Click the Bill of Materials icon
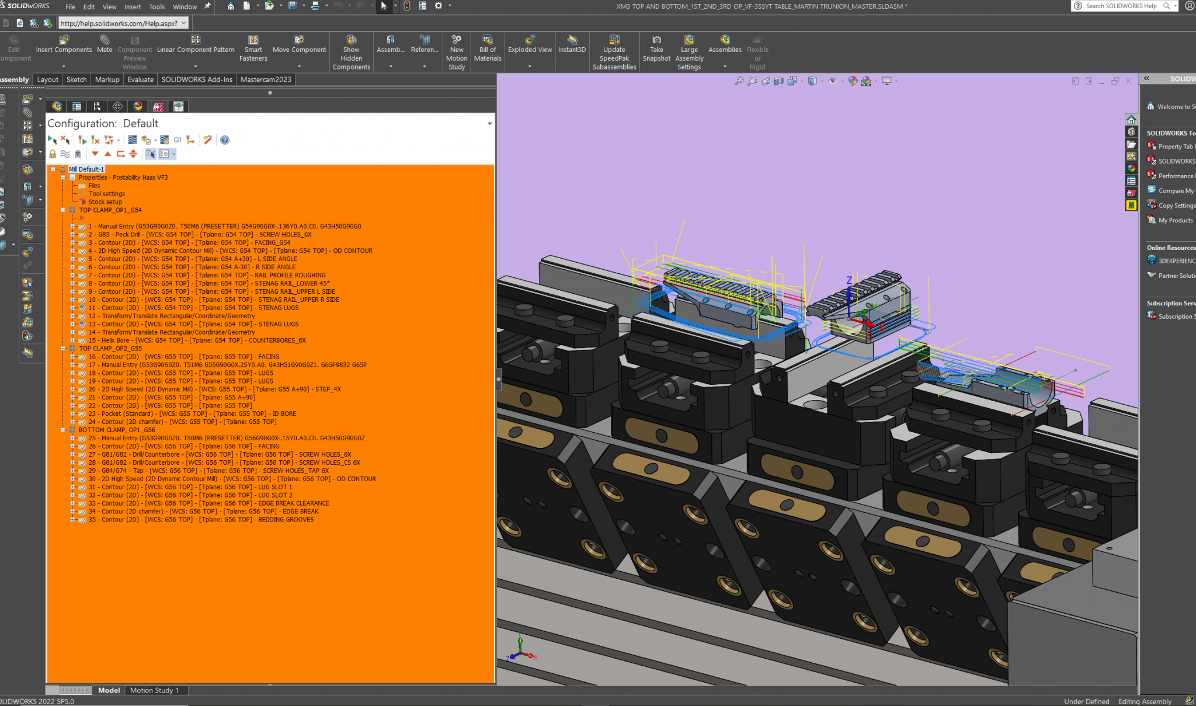The width and height of the screenshot is (1196, 706). click(x=488, y=40)
